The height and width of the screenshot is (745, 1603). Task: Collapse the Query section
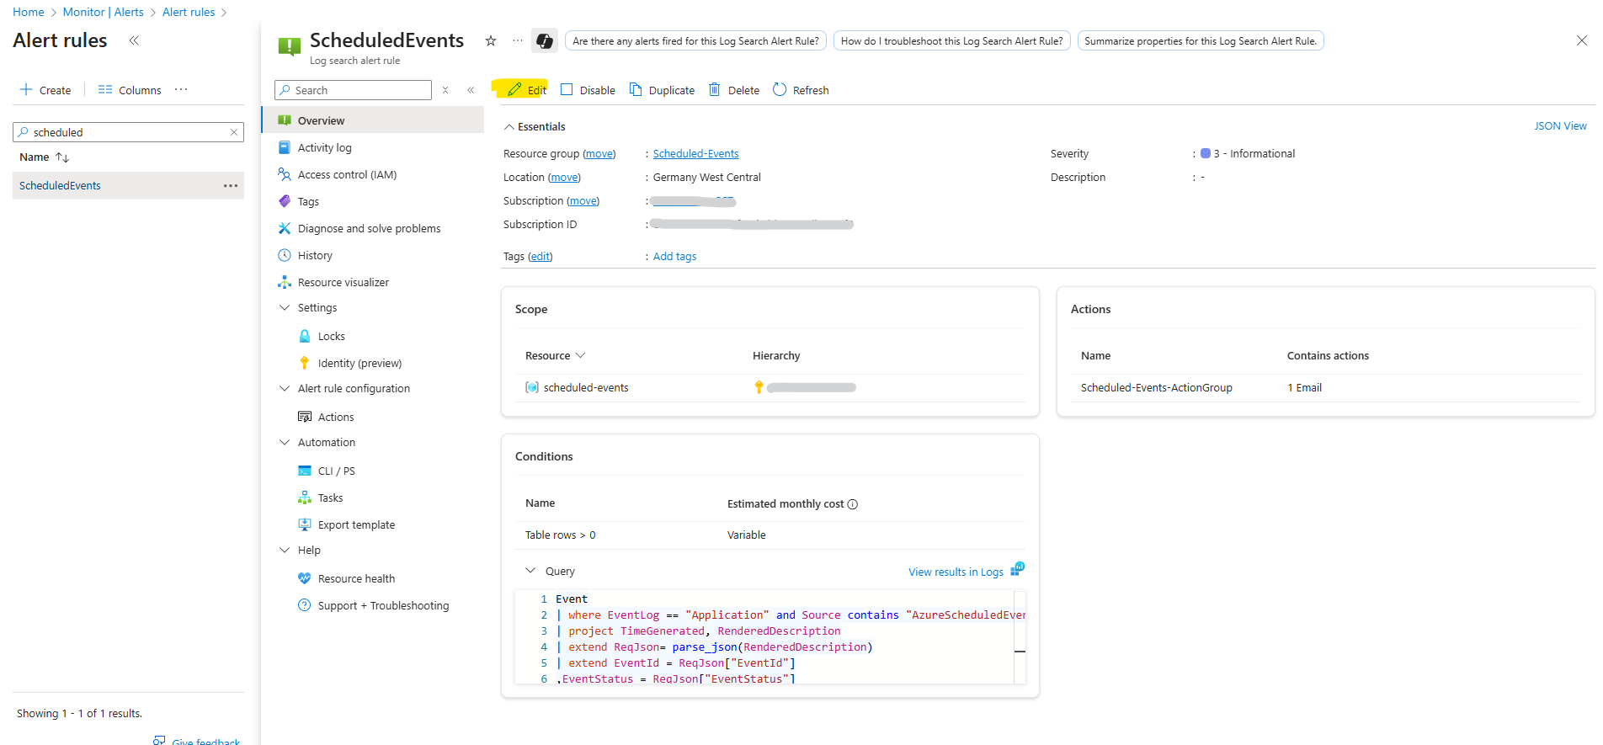click(x=530, y=571)
